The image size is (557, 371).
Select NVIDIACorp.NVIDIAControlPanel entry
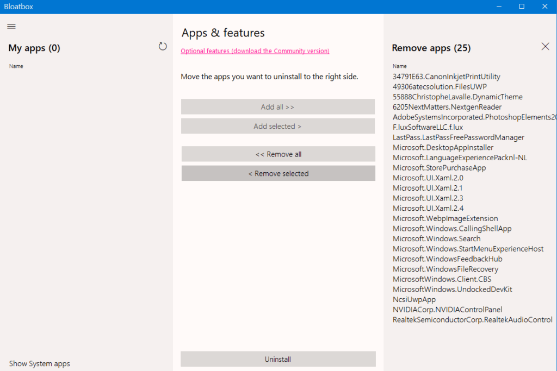(x=447, y=309)
